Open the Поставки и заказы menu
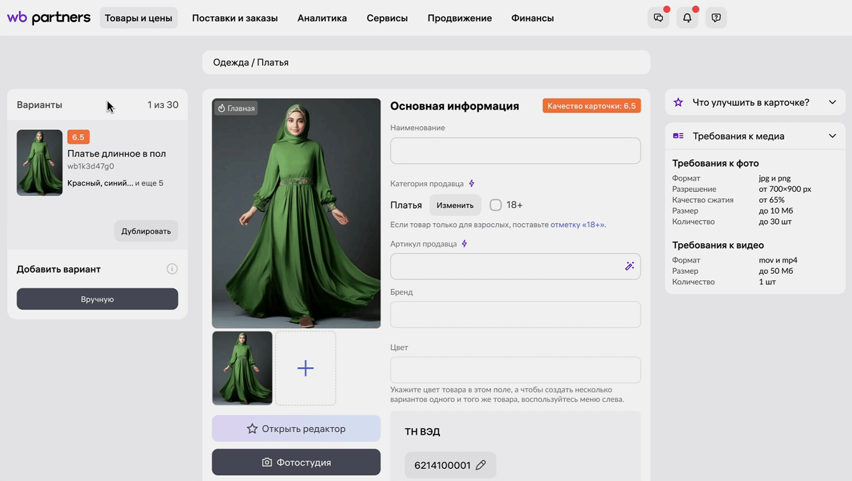The width and height of the screenshot is (852, 481). click(x=235, y=18)
